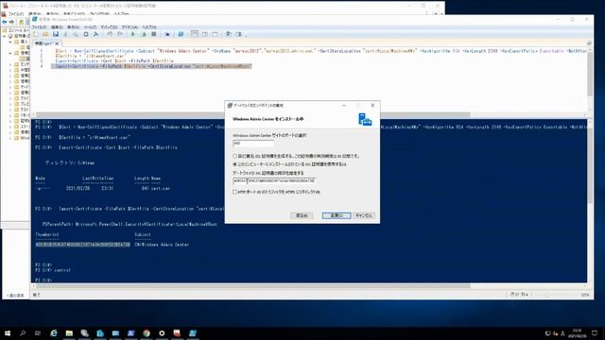
Task: Select コンソール ルート in the MMC tree
Action: [19, 30]
